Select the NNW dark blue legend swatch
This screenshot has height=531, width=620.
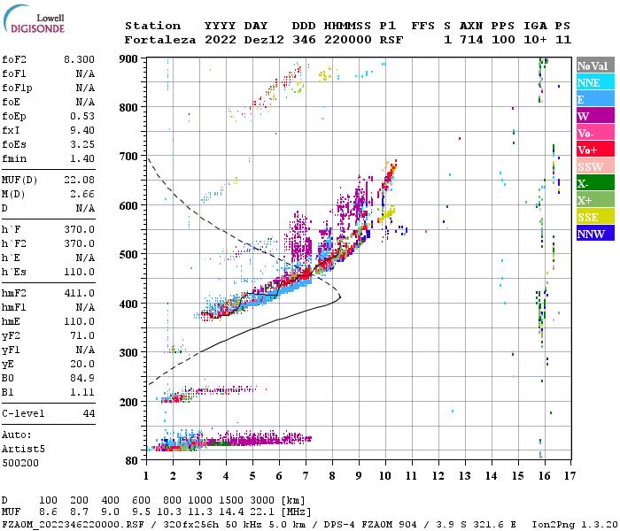595,234
